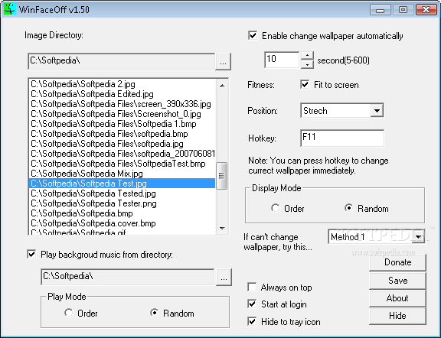Image resolution: width=441 pixels, height=338 pixels.
Task: Browse for image directory with ellipsis button
Action: click(223, 61)
